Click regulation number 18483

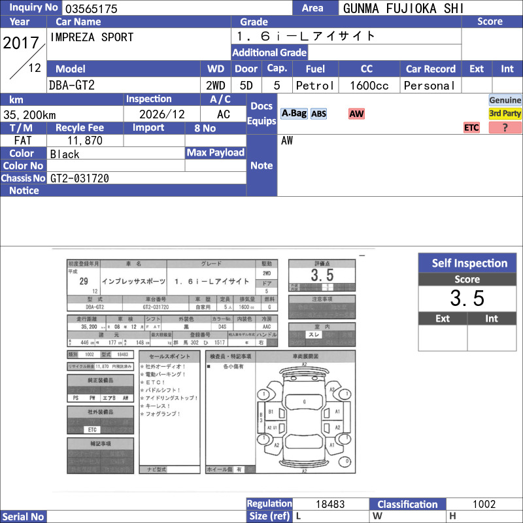(330, 504)
